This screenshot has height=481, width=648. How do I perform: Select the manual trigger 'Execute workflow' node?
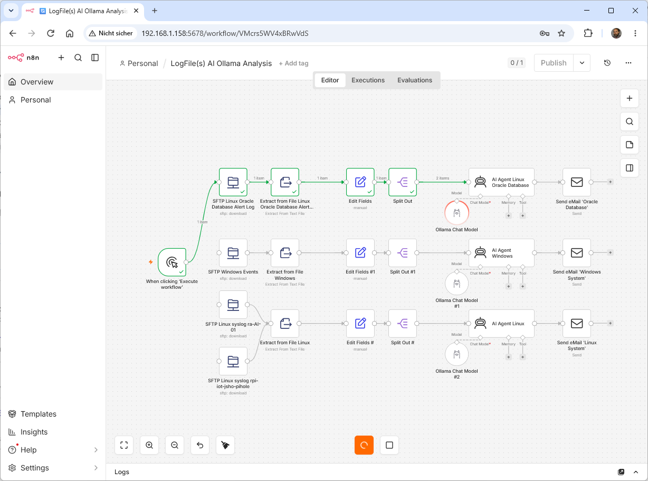[x=172, y=262]
